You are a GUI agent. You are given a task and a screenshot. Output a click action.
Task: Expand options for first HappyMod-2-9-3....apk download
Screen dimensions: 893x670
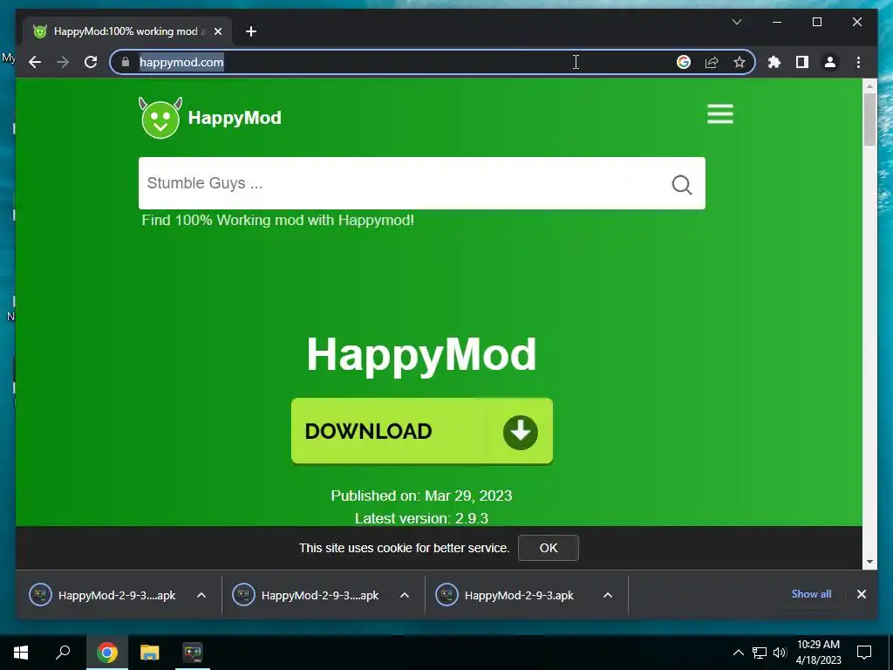(201, 595)
